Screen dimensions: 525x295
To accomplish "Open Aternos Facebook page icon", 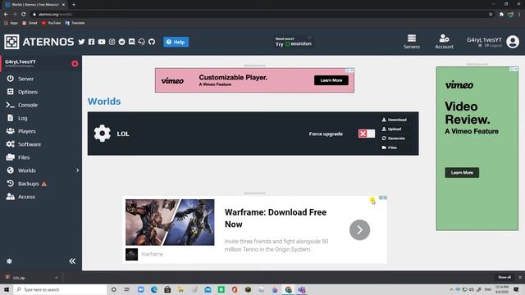I will 91,42.
